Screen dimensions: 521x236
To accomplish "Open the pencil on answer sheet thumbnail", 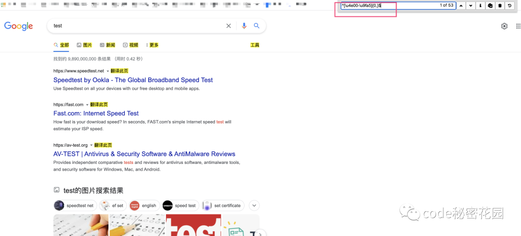I will (x=137, y=225).
